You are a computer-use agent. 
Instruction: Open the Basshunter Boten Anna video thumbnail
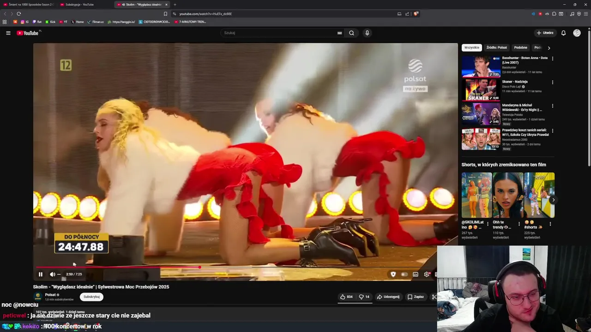coord(481,67)
